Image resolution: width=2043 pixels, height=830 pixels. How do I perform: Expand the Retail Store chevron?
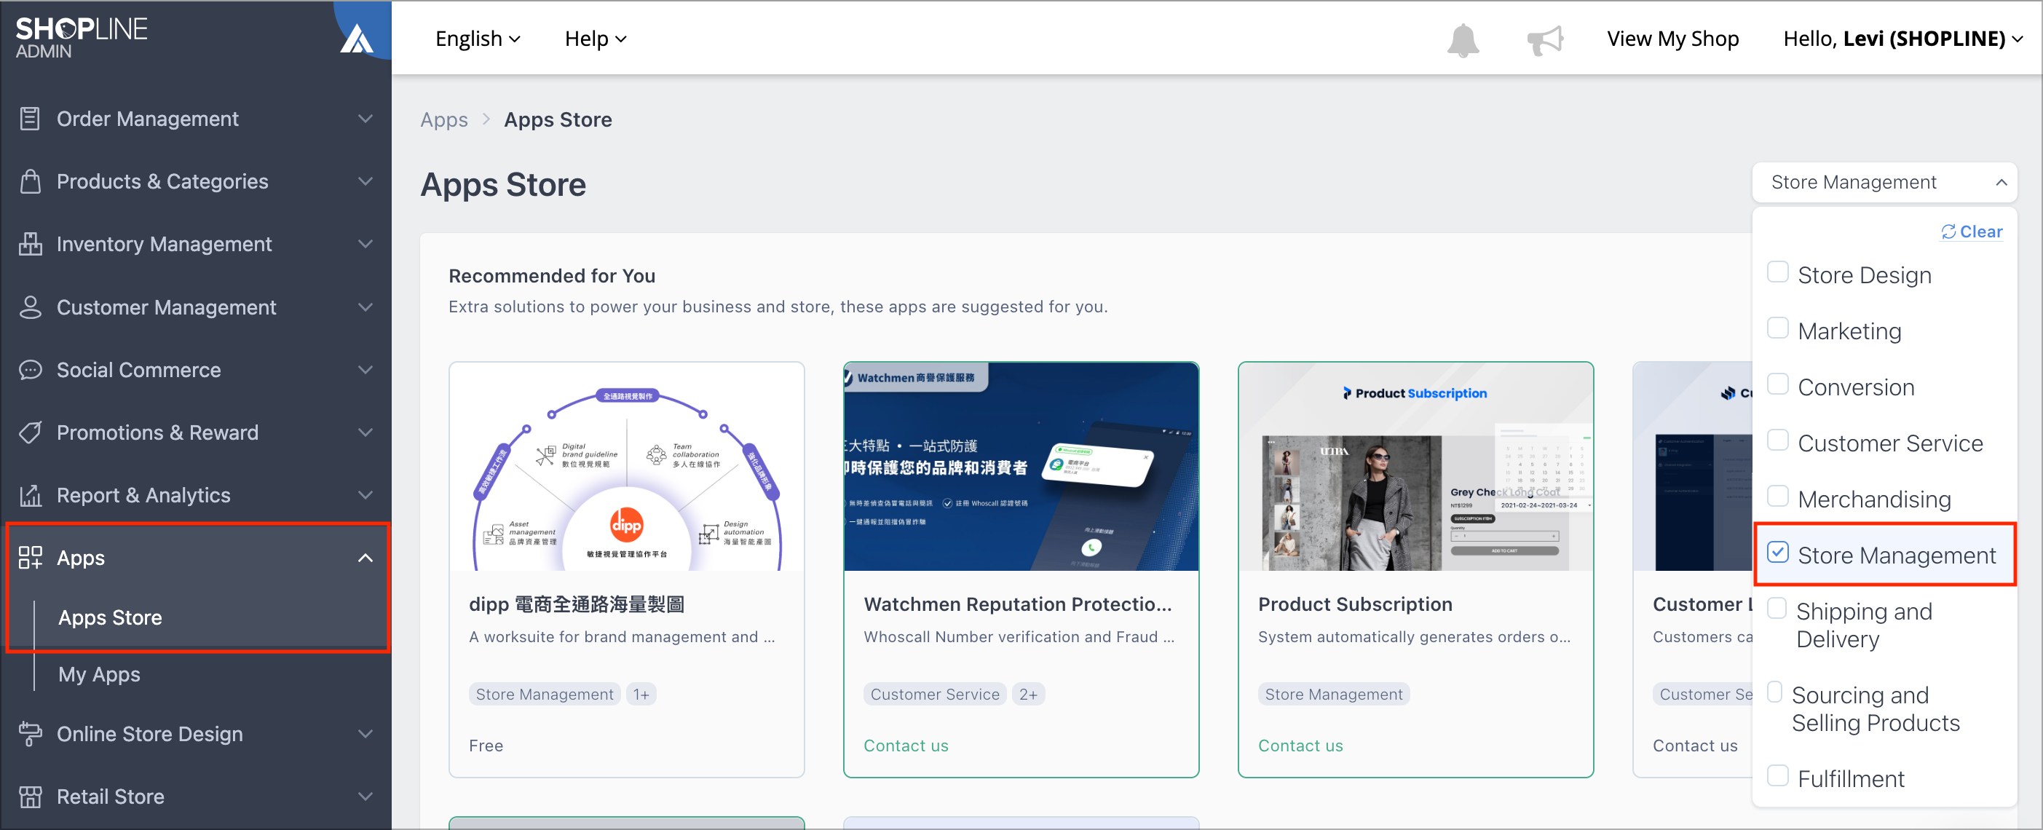click(365, 797)
